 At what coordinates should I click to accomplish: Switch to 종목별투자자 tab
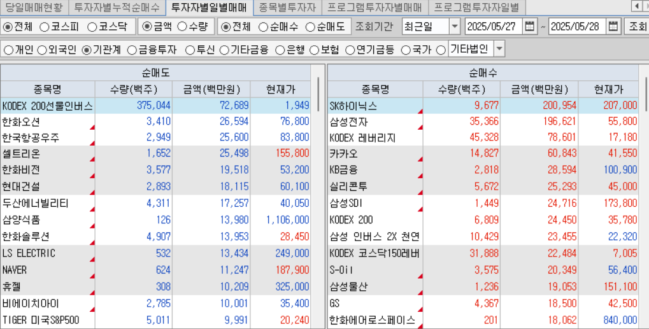click(x=287, y=7)
